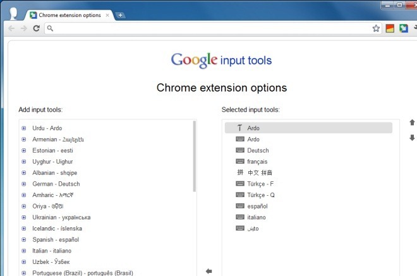Screen dimensions: 417x276
Task: Click plus icon beside Spanish - español
Action: [24, 240]
